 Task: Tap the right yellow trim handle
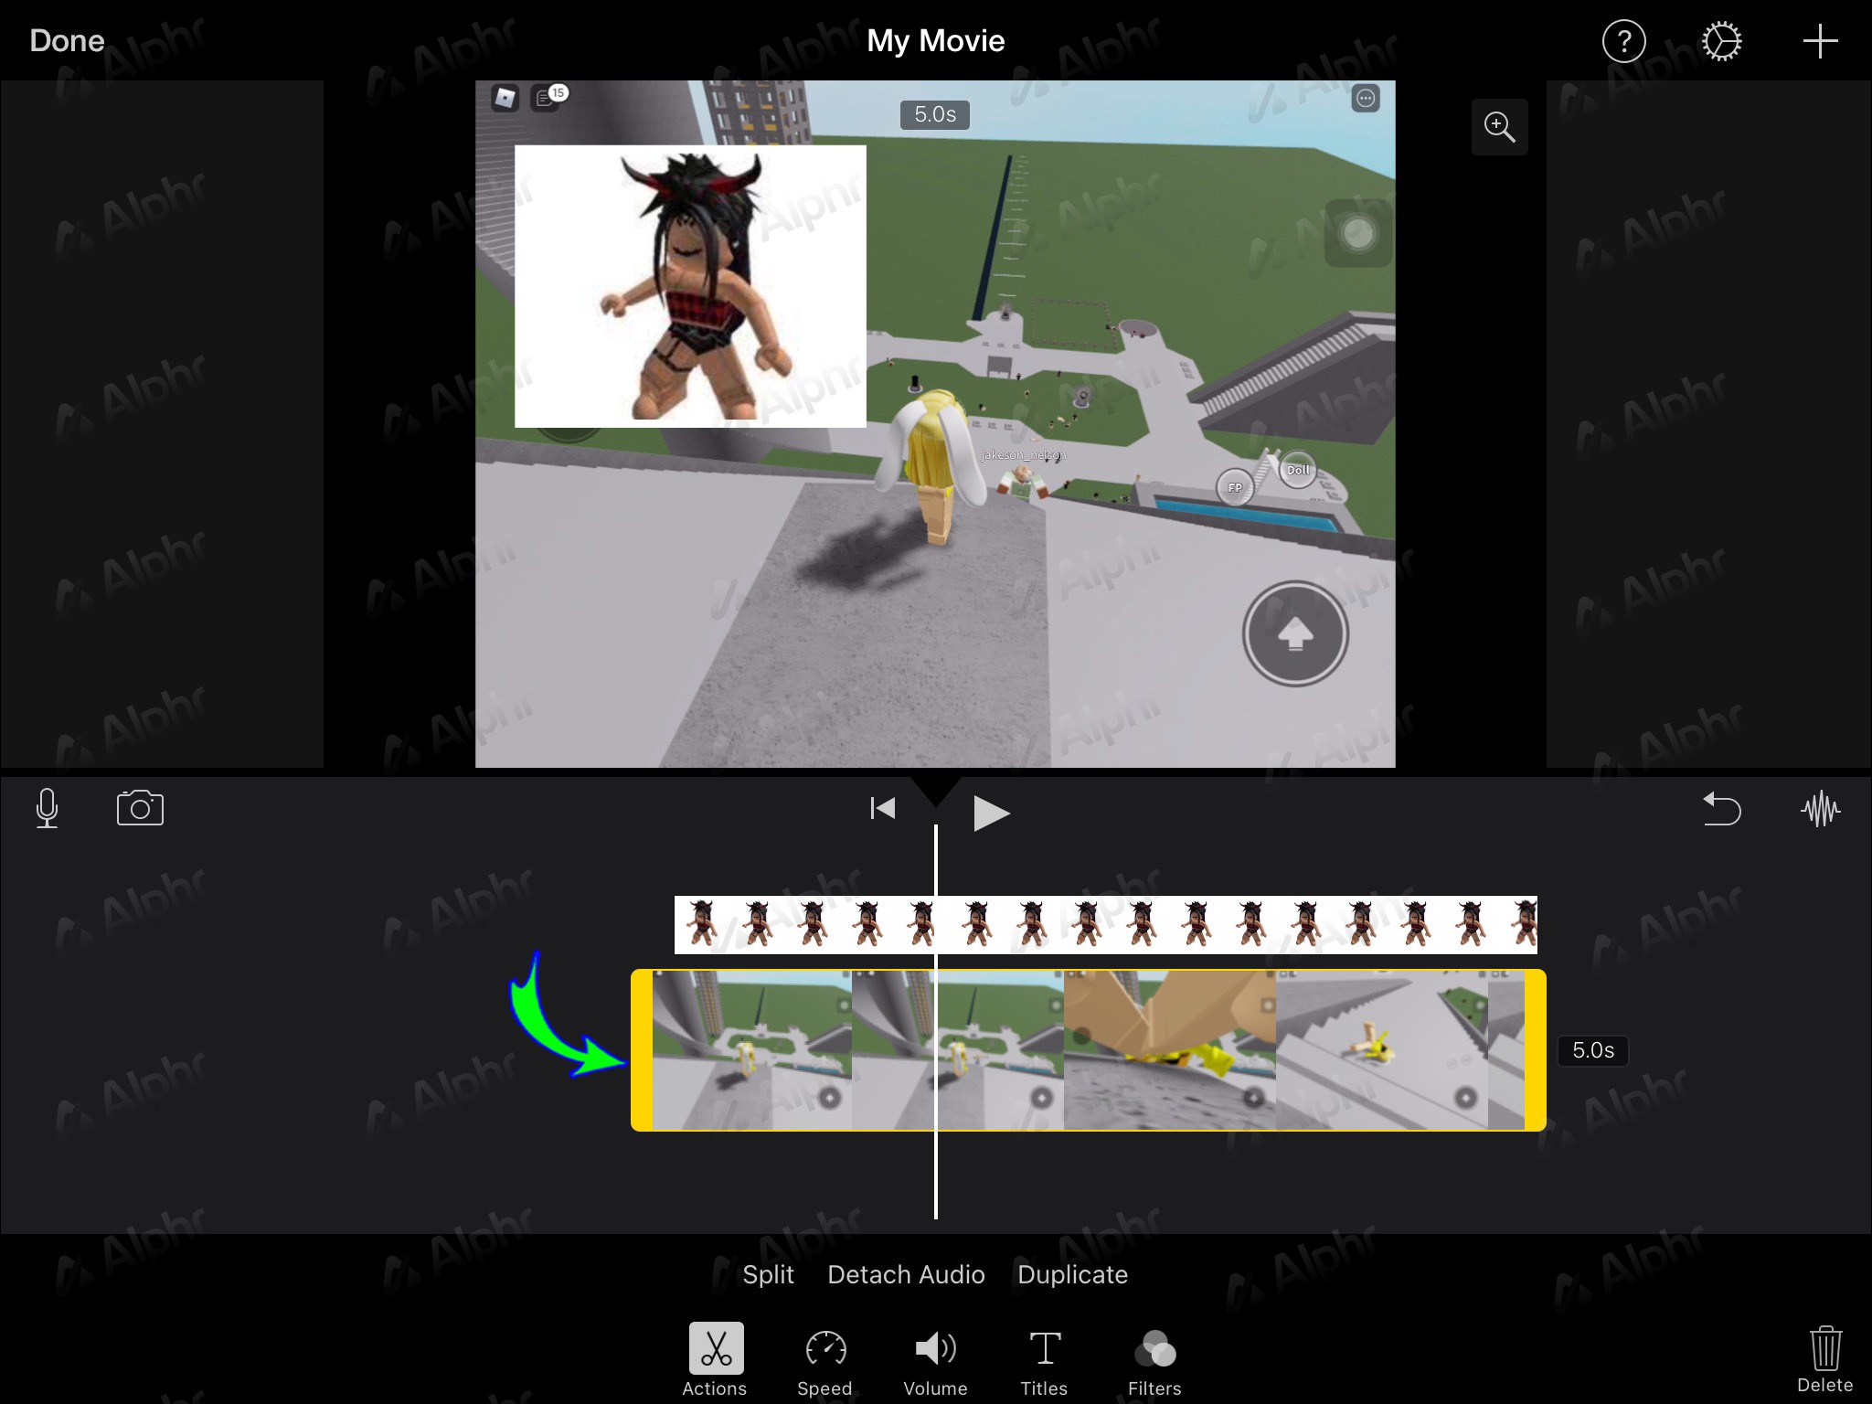(x=1536, y=1050)
